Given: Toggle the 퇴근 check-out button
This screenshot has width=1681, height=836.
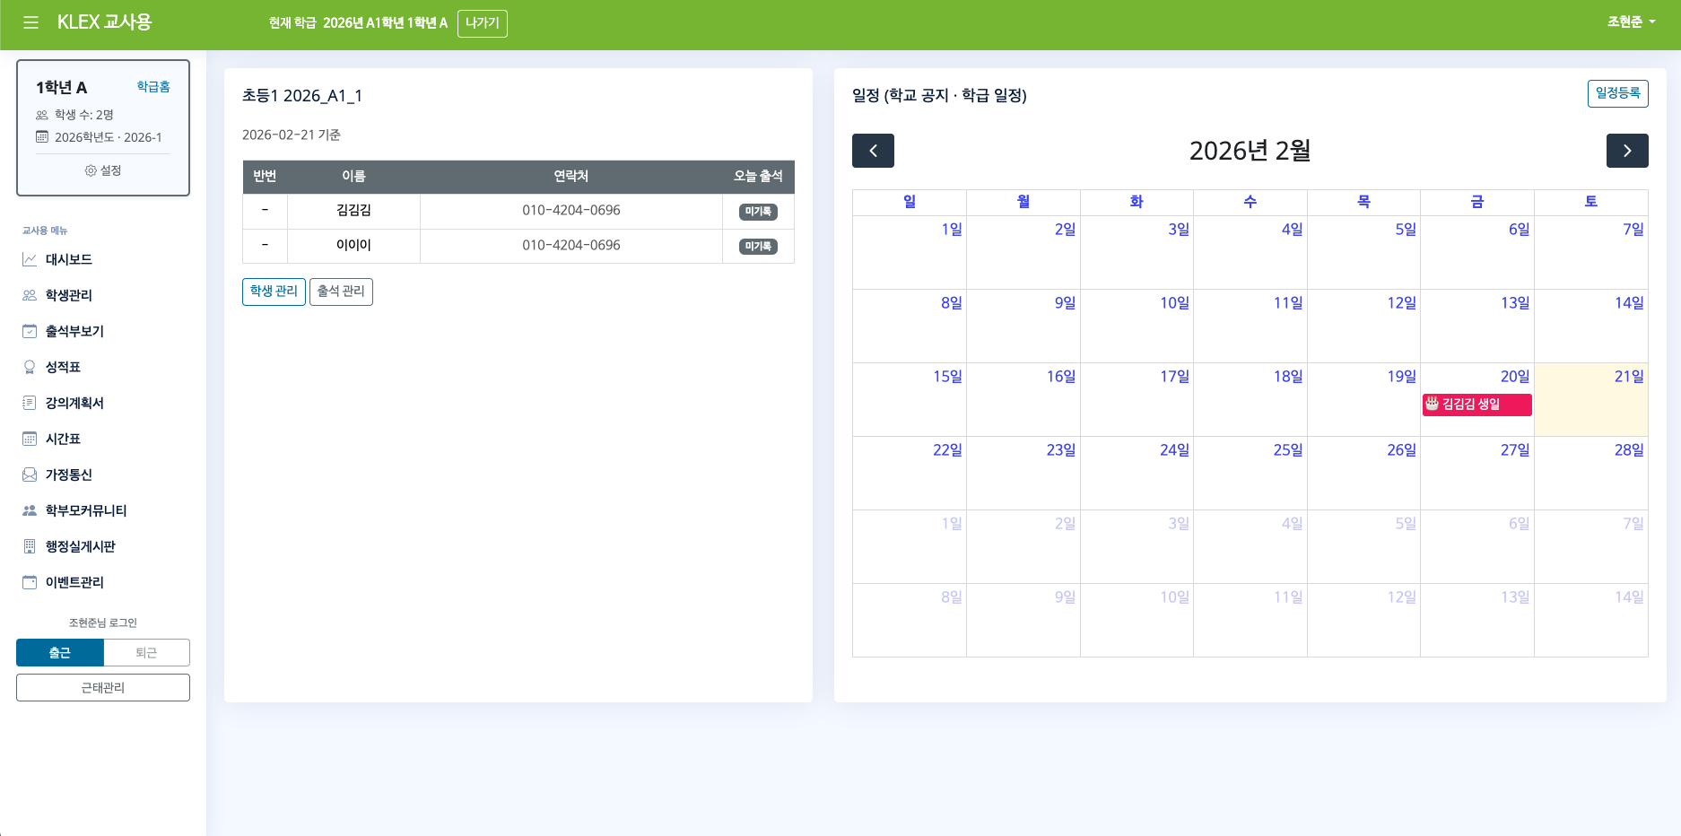Looking at the screenshot, I should pos(146,652).
